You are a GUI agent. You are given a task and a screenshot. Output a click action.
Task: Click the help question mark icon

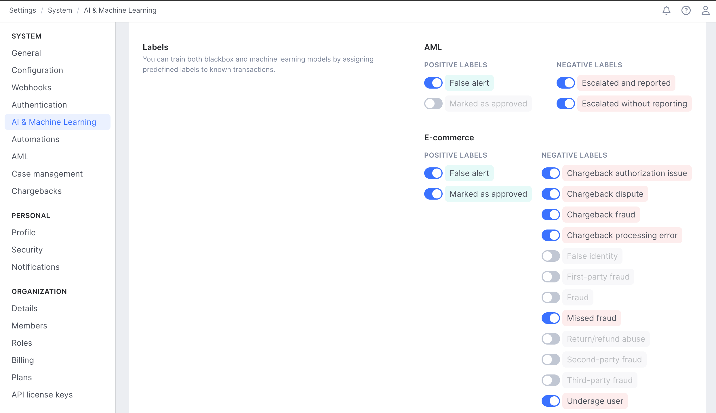click(x=686, y=11)
